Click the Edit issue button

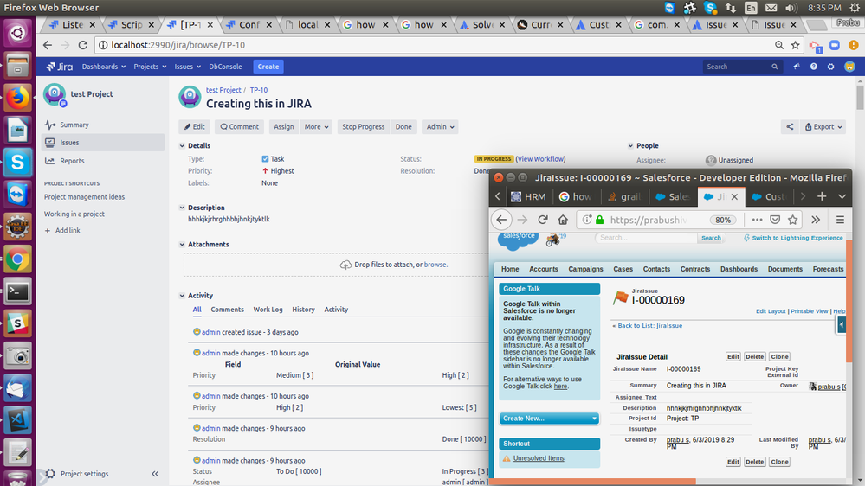195,127
